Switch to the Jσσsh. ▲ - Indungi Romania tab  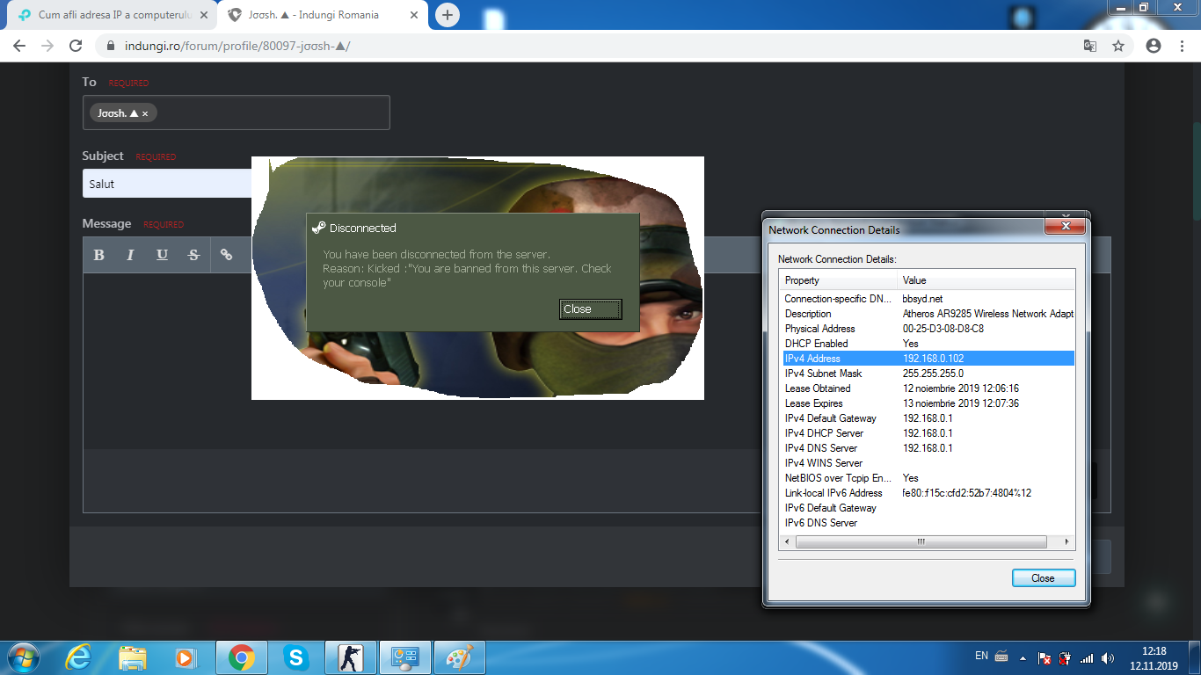[322, 15]
